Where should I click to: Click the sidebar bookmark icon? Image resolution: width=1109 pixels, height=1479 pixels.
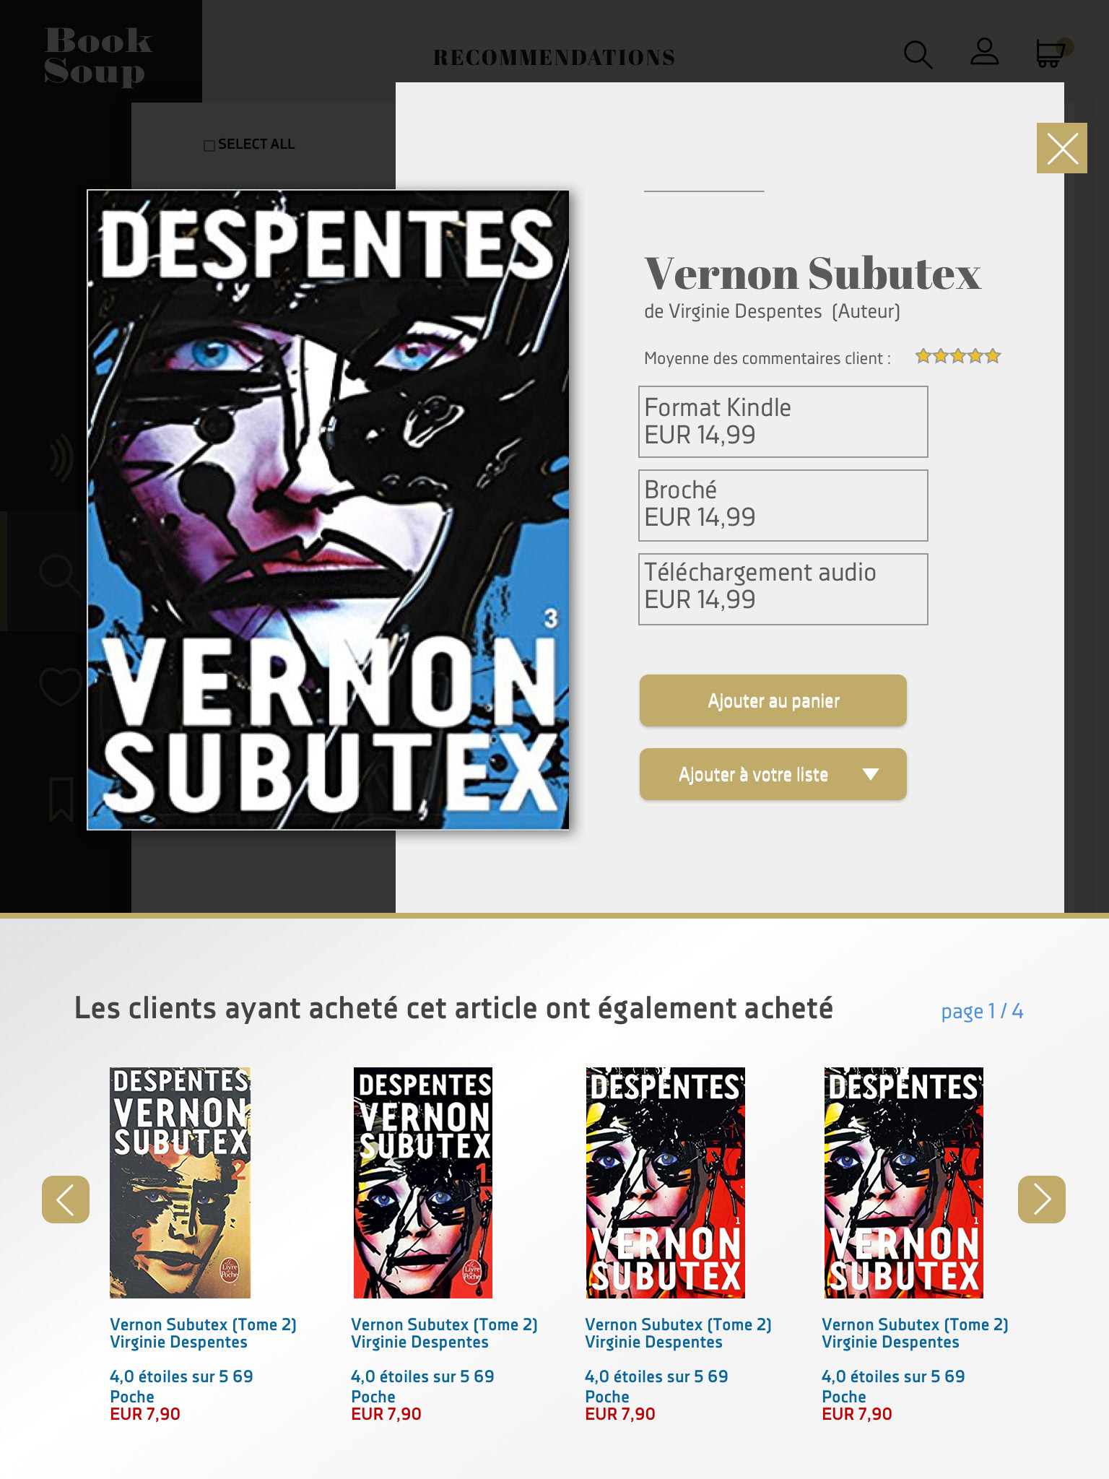click(61, 799)
